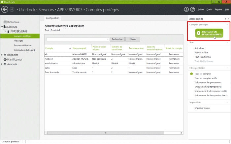Click Tout sélectionner
The image size is (231, 144).
click(203, 57)
